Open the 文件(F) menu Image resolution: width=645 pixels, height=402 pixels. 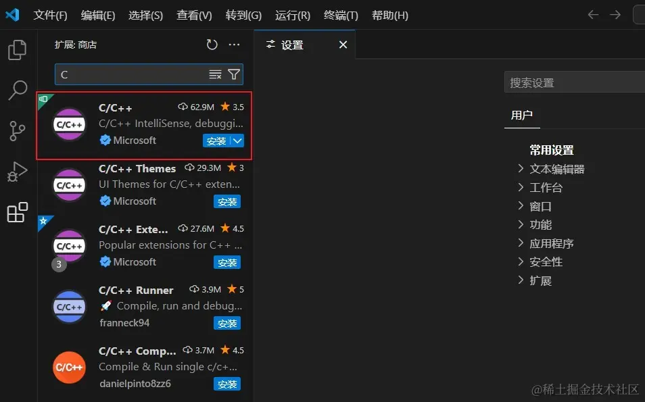[50, 16]
